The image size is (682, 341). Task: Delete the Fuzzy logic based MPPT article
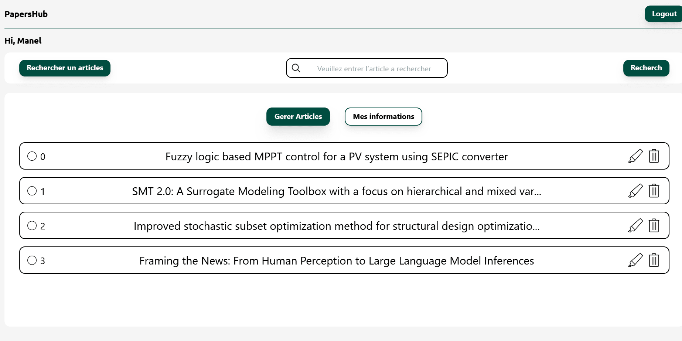(x=654, y=156)
